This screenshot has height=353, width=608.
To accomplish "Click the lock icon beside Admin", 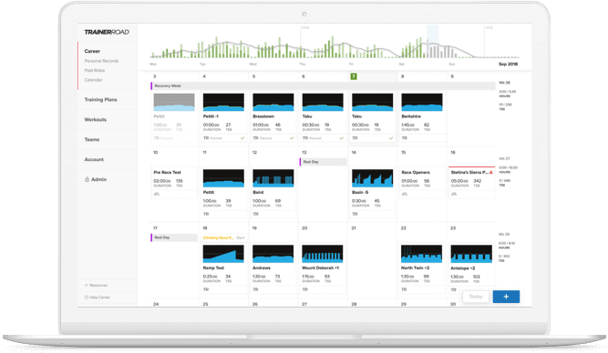I will [x=87, y=179].
